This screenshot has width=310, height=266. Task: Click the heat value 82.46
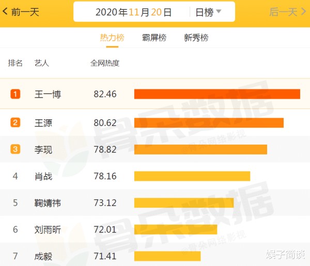105,94
